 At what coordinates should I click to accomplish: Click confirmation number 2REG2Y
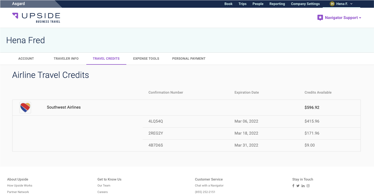pos(156,133)
